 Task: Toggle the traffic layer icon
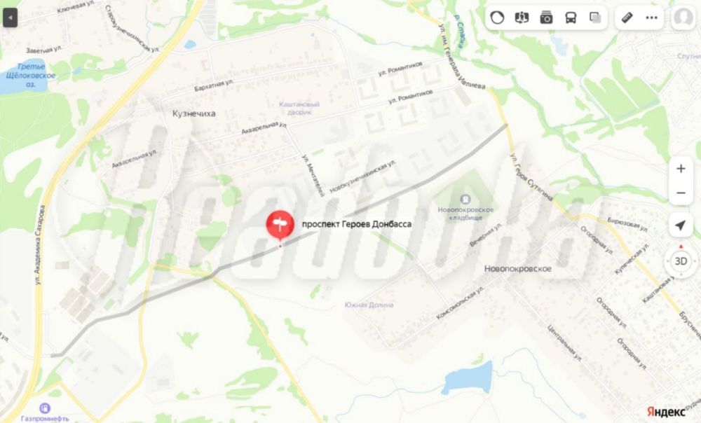click(x=497, y=18)
